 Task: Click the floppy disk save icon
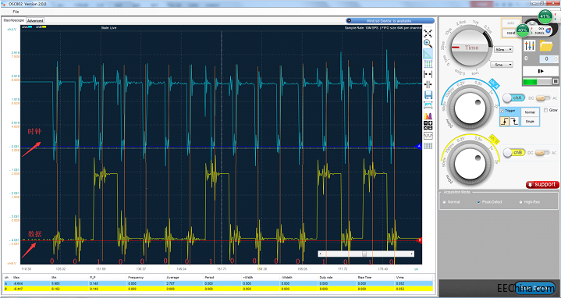[428, 95]
